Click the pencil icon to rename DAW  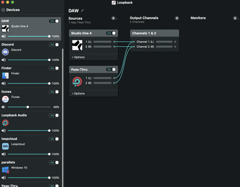[82, 11]
